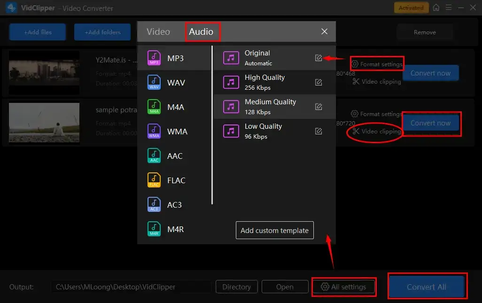Open Video clipping for the second file

click(x=377, y=132)
